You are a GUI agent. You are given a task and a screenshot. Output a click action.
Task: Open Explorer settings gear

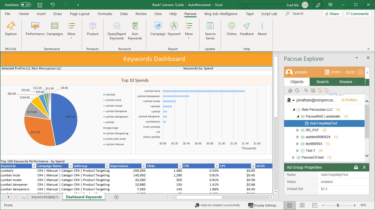pyautogui.click(x=361, y=72)
